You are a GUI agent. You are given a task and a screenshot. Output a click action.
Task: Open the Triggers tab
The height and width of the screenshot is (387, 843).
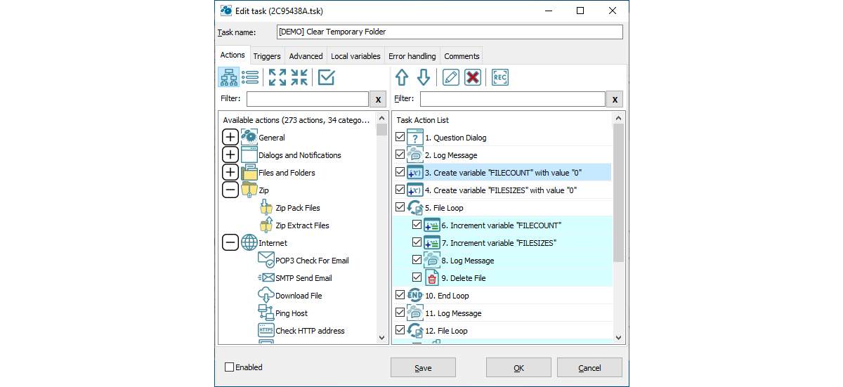(x=267, y=56)
